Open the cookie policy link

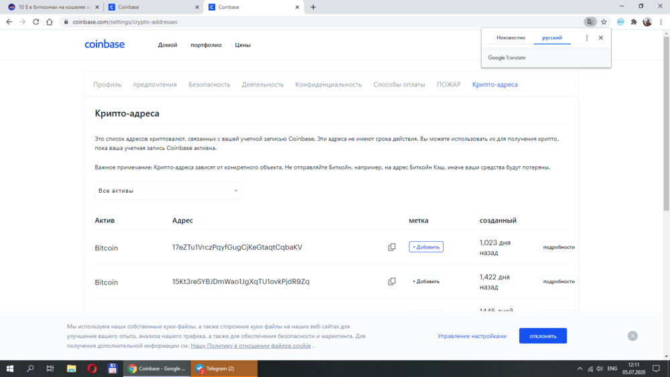tap(251, 346)
